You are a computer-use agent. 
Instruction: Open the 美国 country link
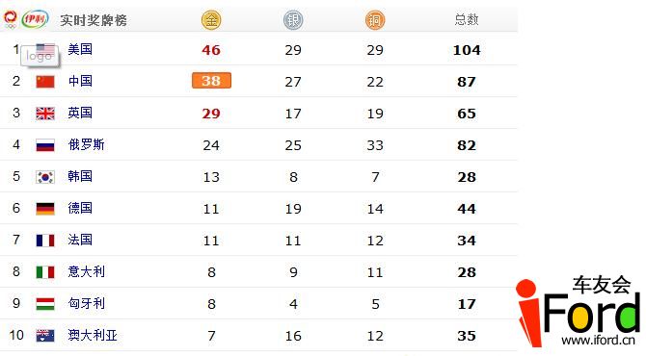point(80,49)
